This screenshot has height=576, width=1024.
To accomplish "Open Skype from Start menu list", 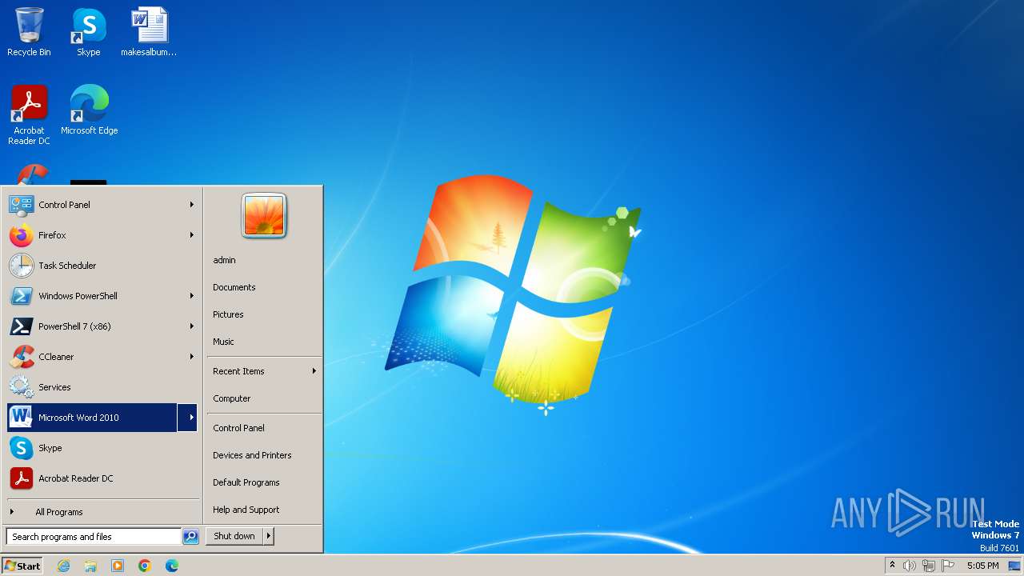I will tap(102, 448).
